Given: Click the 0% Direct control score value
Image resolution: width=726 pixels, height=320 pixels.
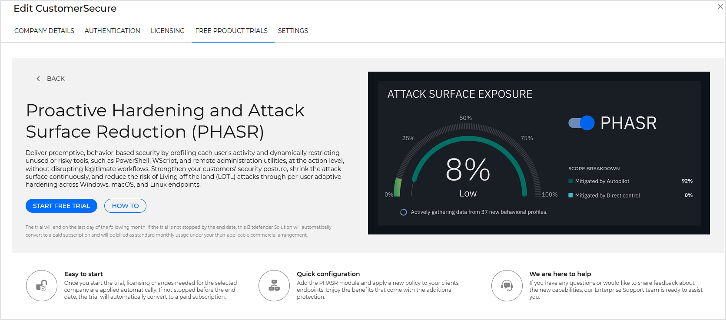Looking at the screenshot, I should [x=689, y=195].
